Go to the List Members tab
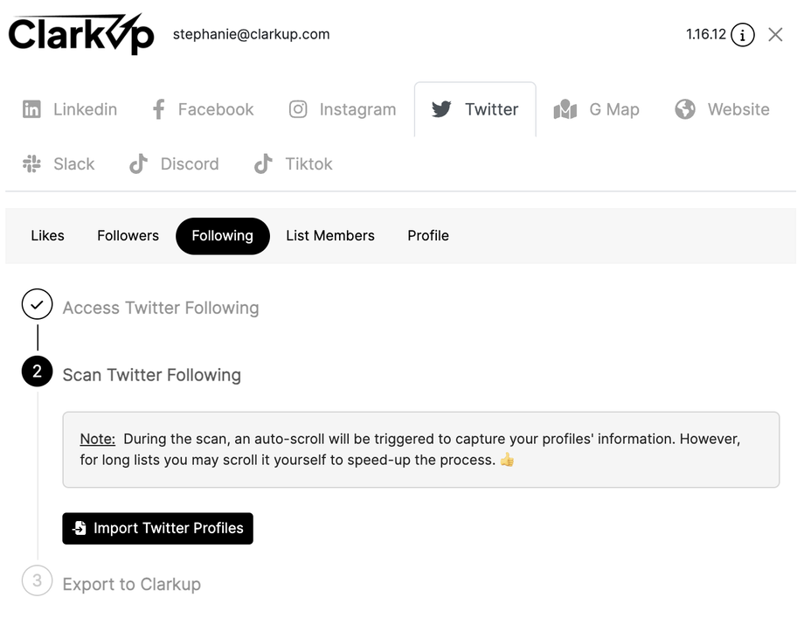The height and width of the screenshot is (632, 804). 330,236
